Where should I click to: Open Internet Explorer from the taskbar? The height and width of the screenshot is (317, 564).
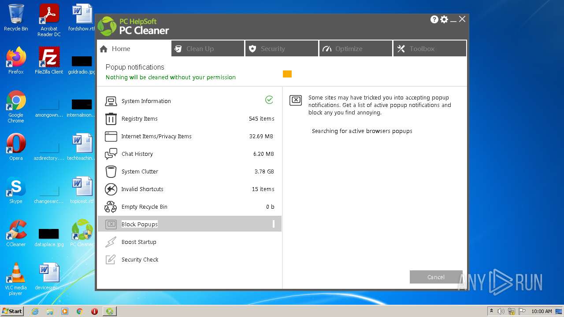[x=35, y=311]
